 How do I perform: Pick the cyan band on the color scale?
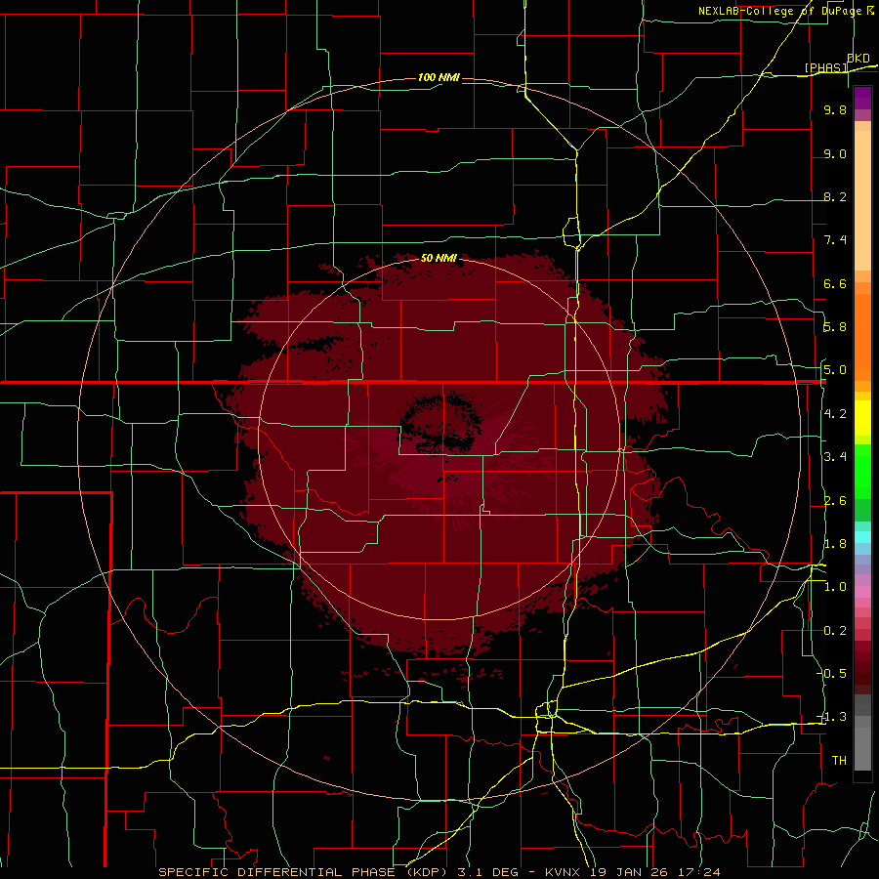[x=862, y=537]
